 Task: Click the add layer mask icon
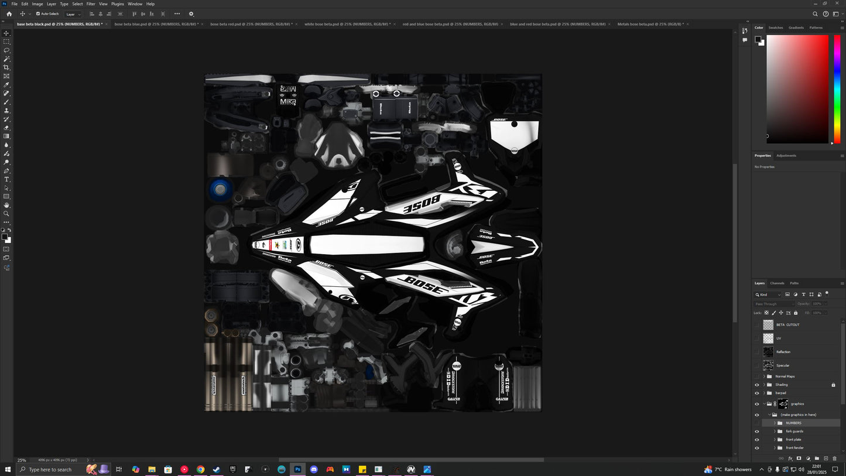(799, 458)
